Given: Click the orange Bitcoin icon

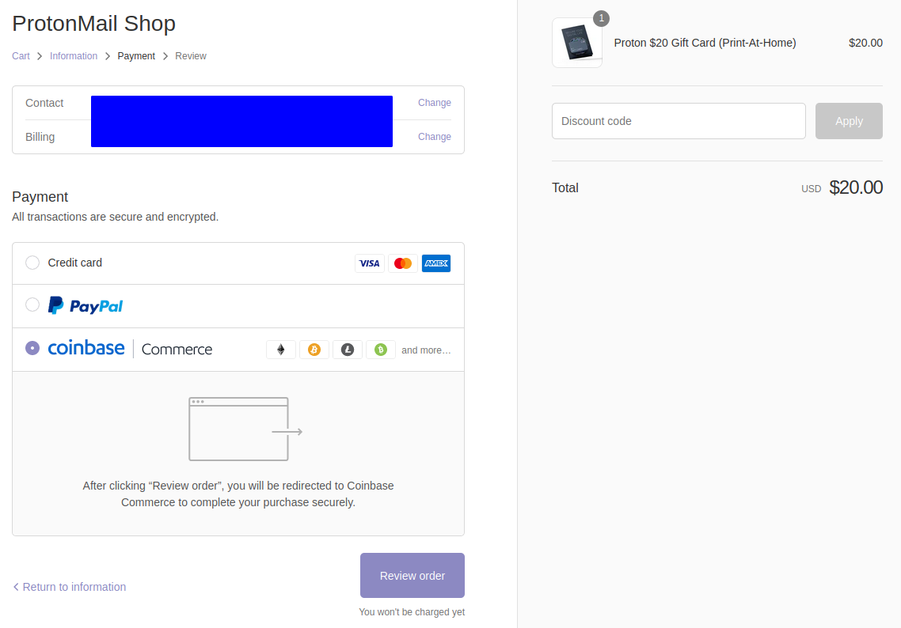Looking at the screenshot, I should click(314, 350).
